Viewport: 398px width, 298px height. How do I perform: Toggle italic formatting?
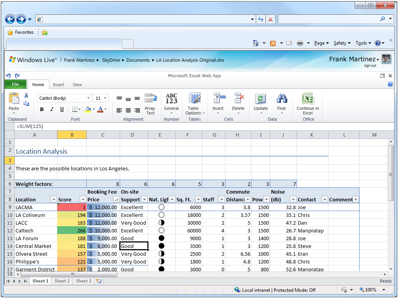pos(52,109)
